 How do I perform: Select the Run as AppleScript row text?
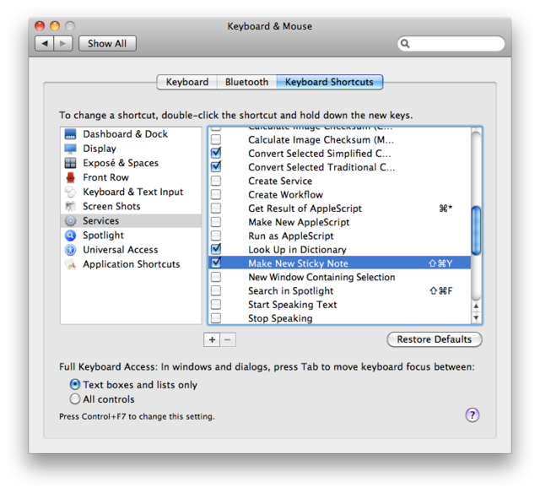pos(291,236)
